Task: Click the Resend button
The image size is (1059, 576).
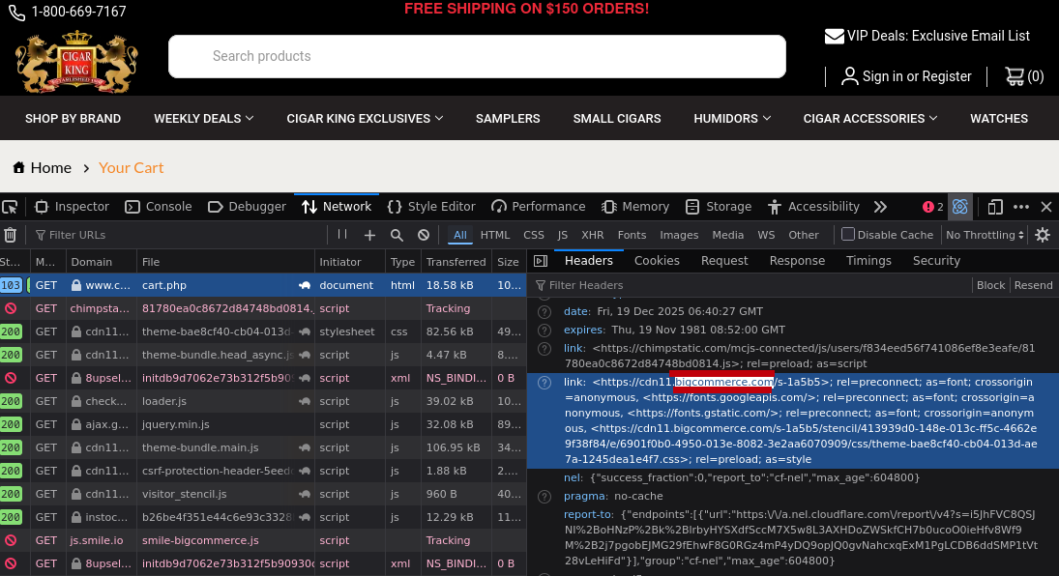Action: (x=1033, y=285)
